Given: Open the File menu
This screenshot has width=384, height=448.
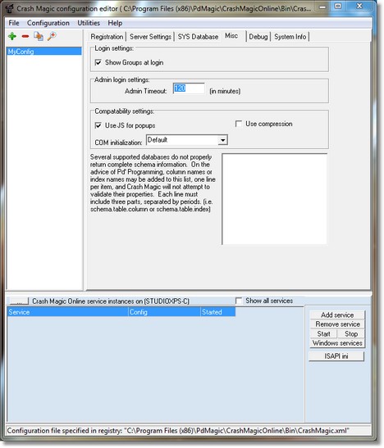Looking at the screenshot, I should click(14, 23).
